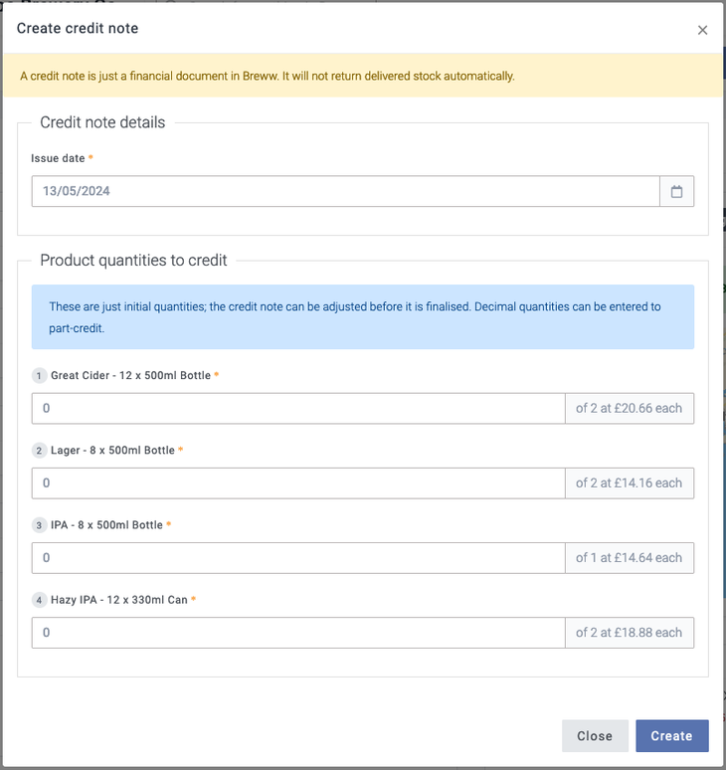Click the 'of 1 at £14.64 each' suffix
Screen dimensions: 726x770
click(629, 557)
